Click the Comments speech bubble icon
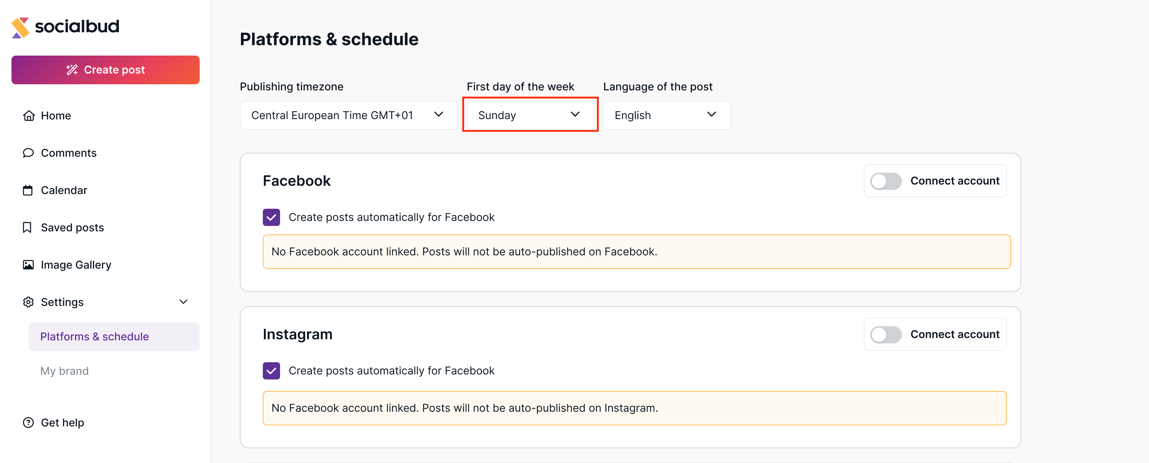 (29, 153)
